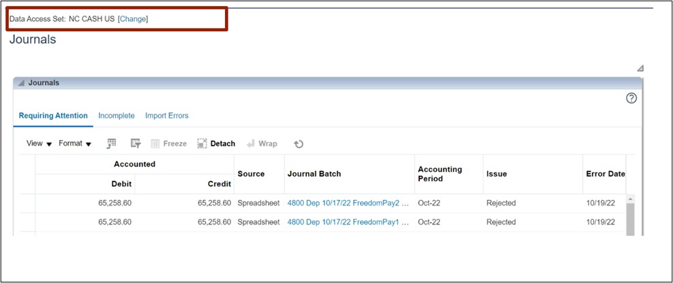This screenshot has width=673, height=283.
Task: Switch to the Import Errors tab
Action: pos(166,116)
